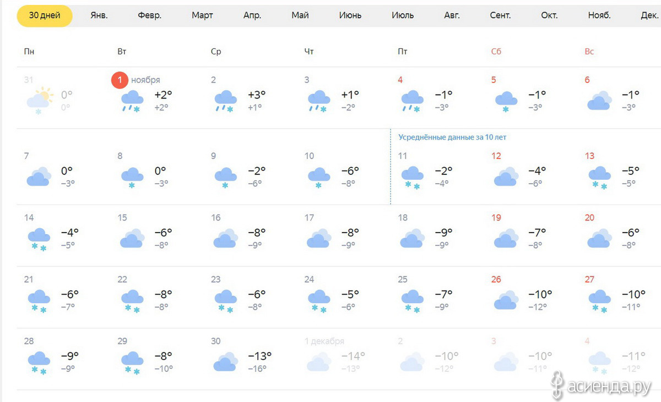Select the 30 дней tab

point(45,15)
